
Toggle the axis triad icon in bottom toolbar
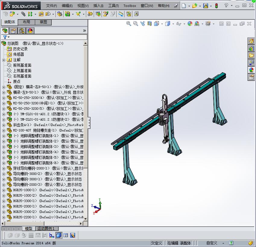(52, 235)
